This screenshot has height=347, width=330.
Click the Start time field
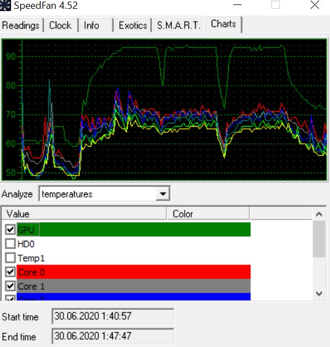[x=113, y=316]
